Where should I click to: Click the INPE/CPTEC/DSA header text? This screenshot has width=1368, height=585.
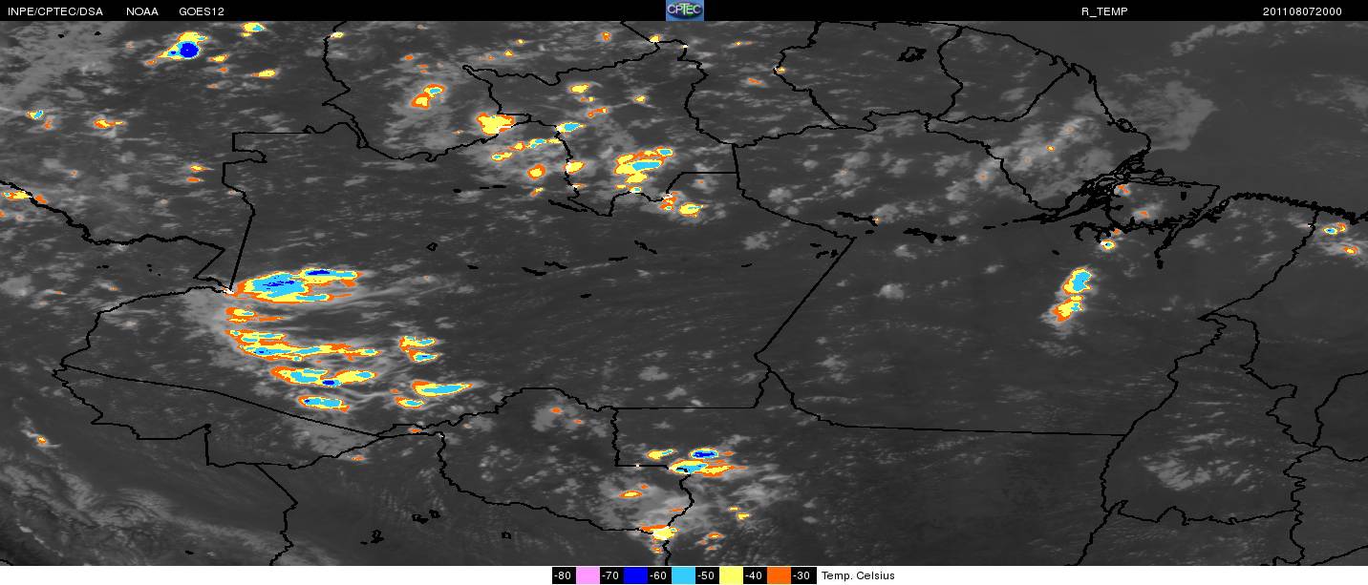(55, 11)
